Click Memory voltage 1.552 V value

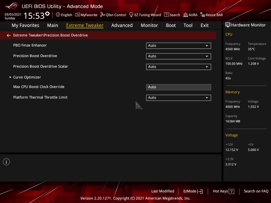click(253, 107)
